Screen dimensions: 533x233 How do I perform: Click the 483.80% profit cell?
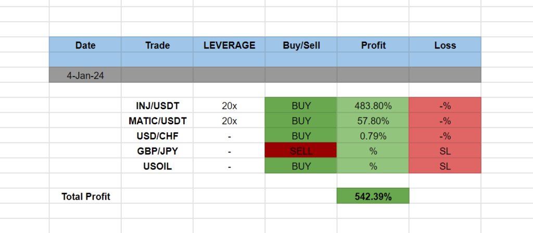373,106
